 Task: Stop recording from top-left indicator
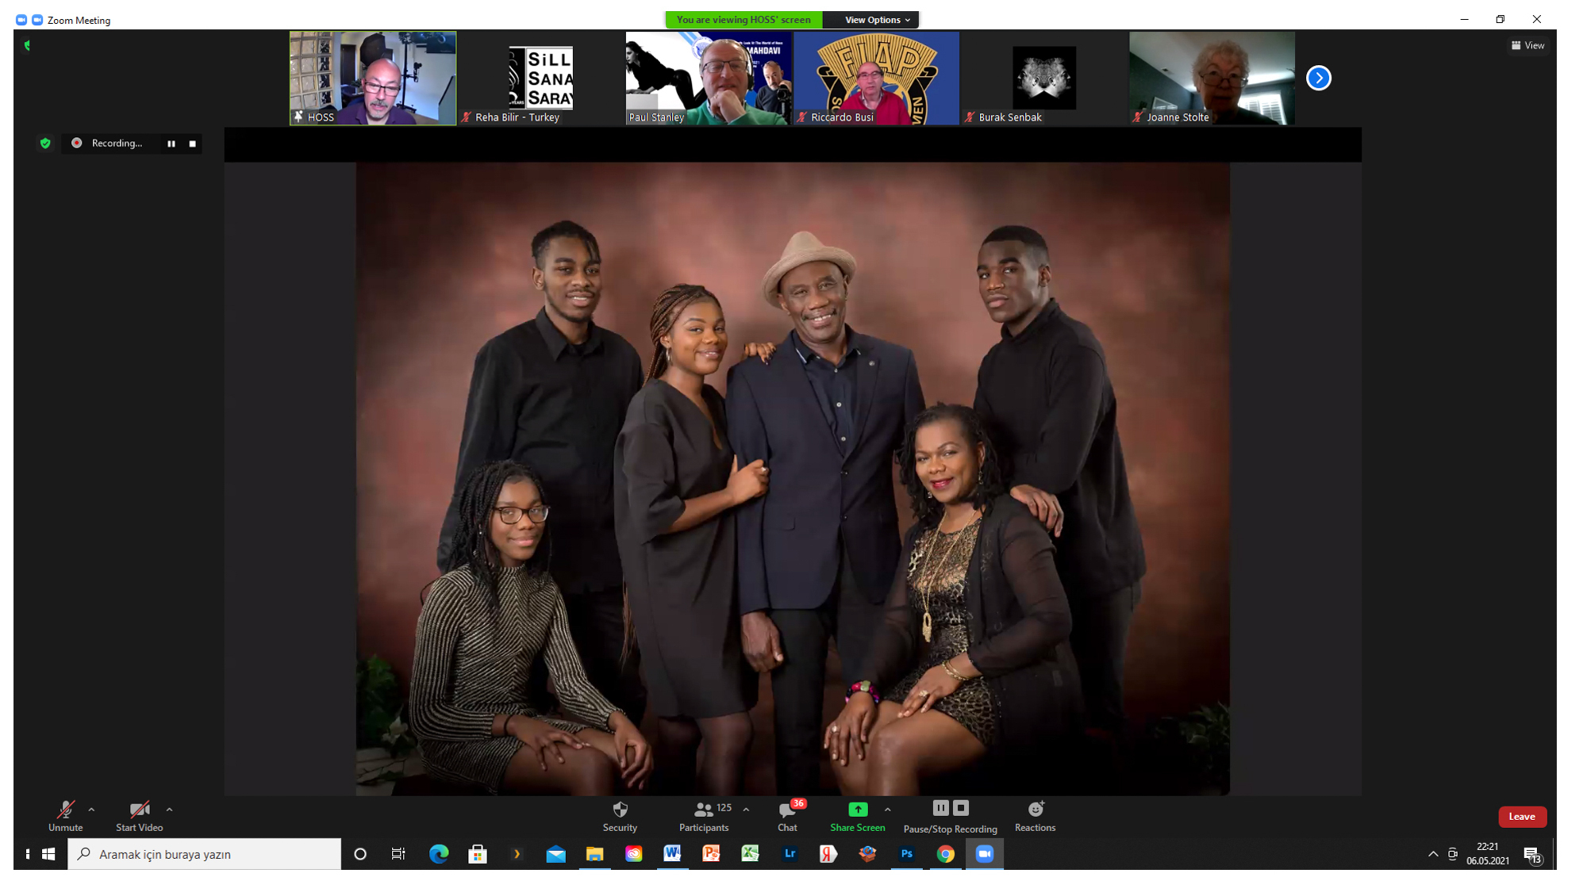click(192, 144)
